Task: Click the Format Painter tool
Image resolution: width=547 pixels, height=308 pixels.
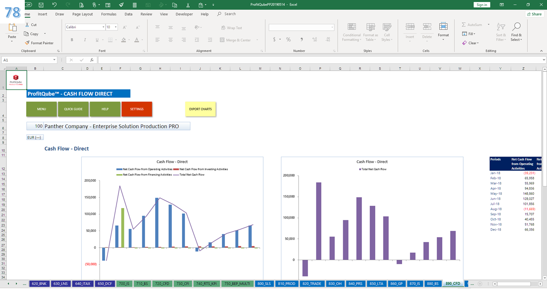Action: click(x=39, y=43)
